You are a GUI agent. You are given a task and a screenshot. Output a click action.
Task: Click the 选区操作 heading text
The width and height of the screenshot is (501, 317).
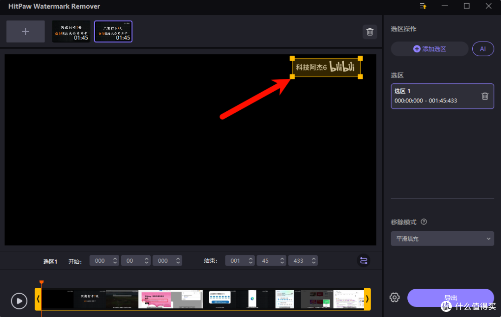[x=404, y=29]
